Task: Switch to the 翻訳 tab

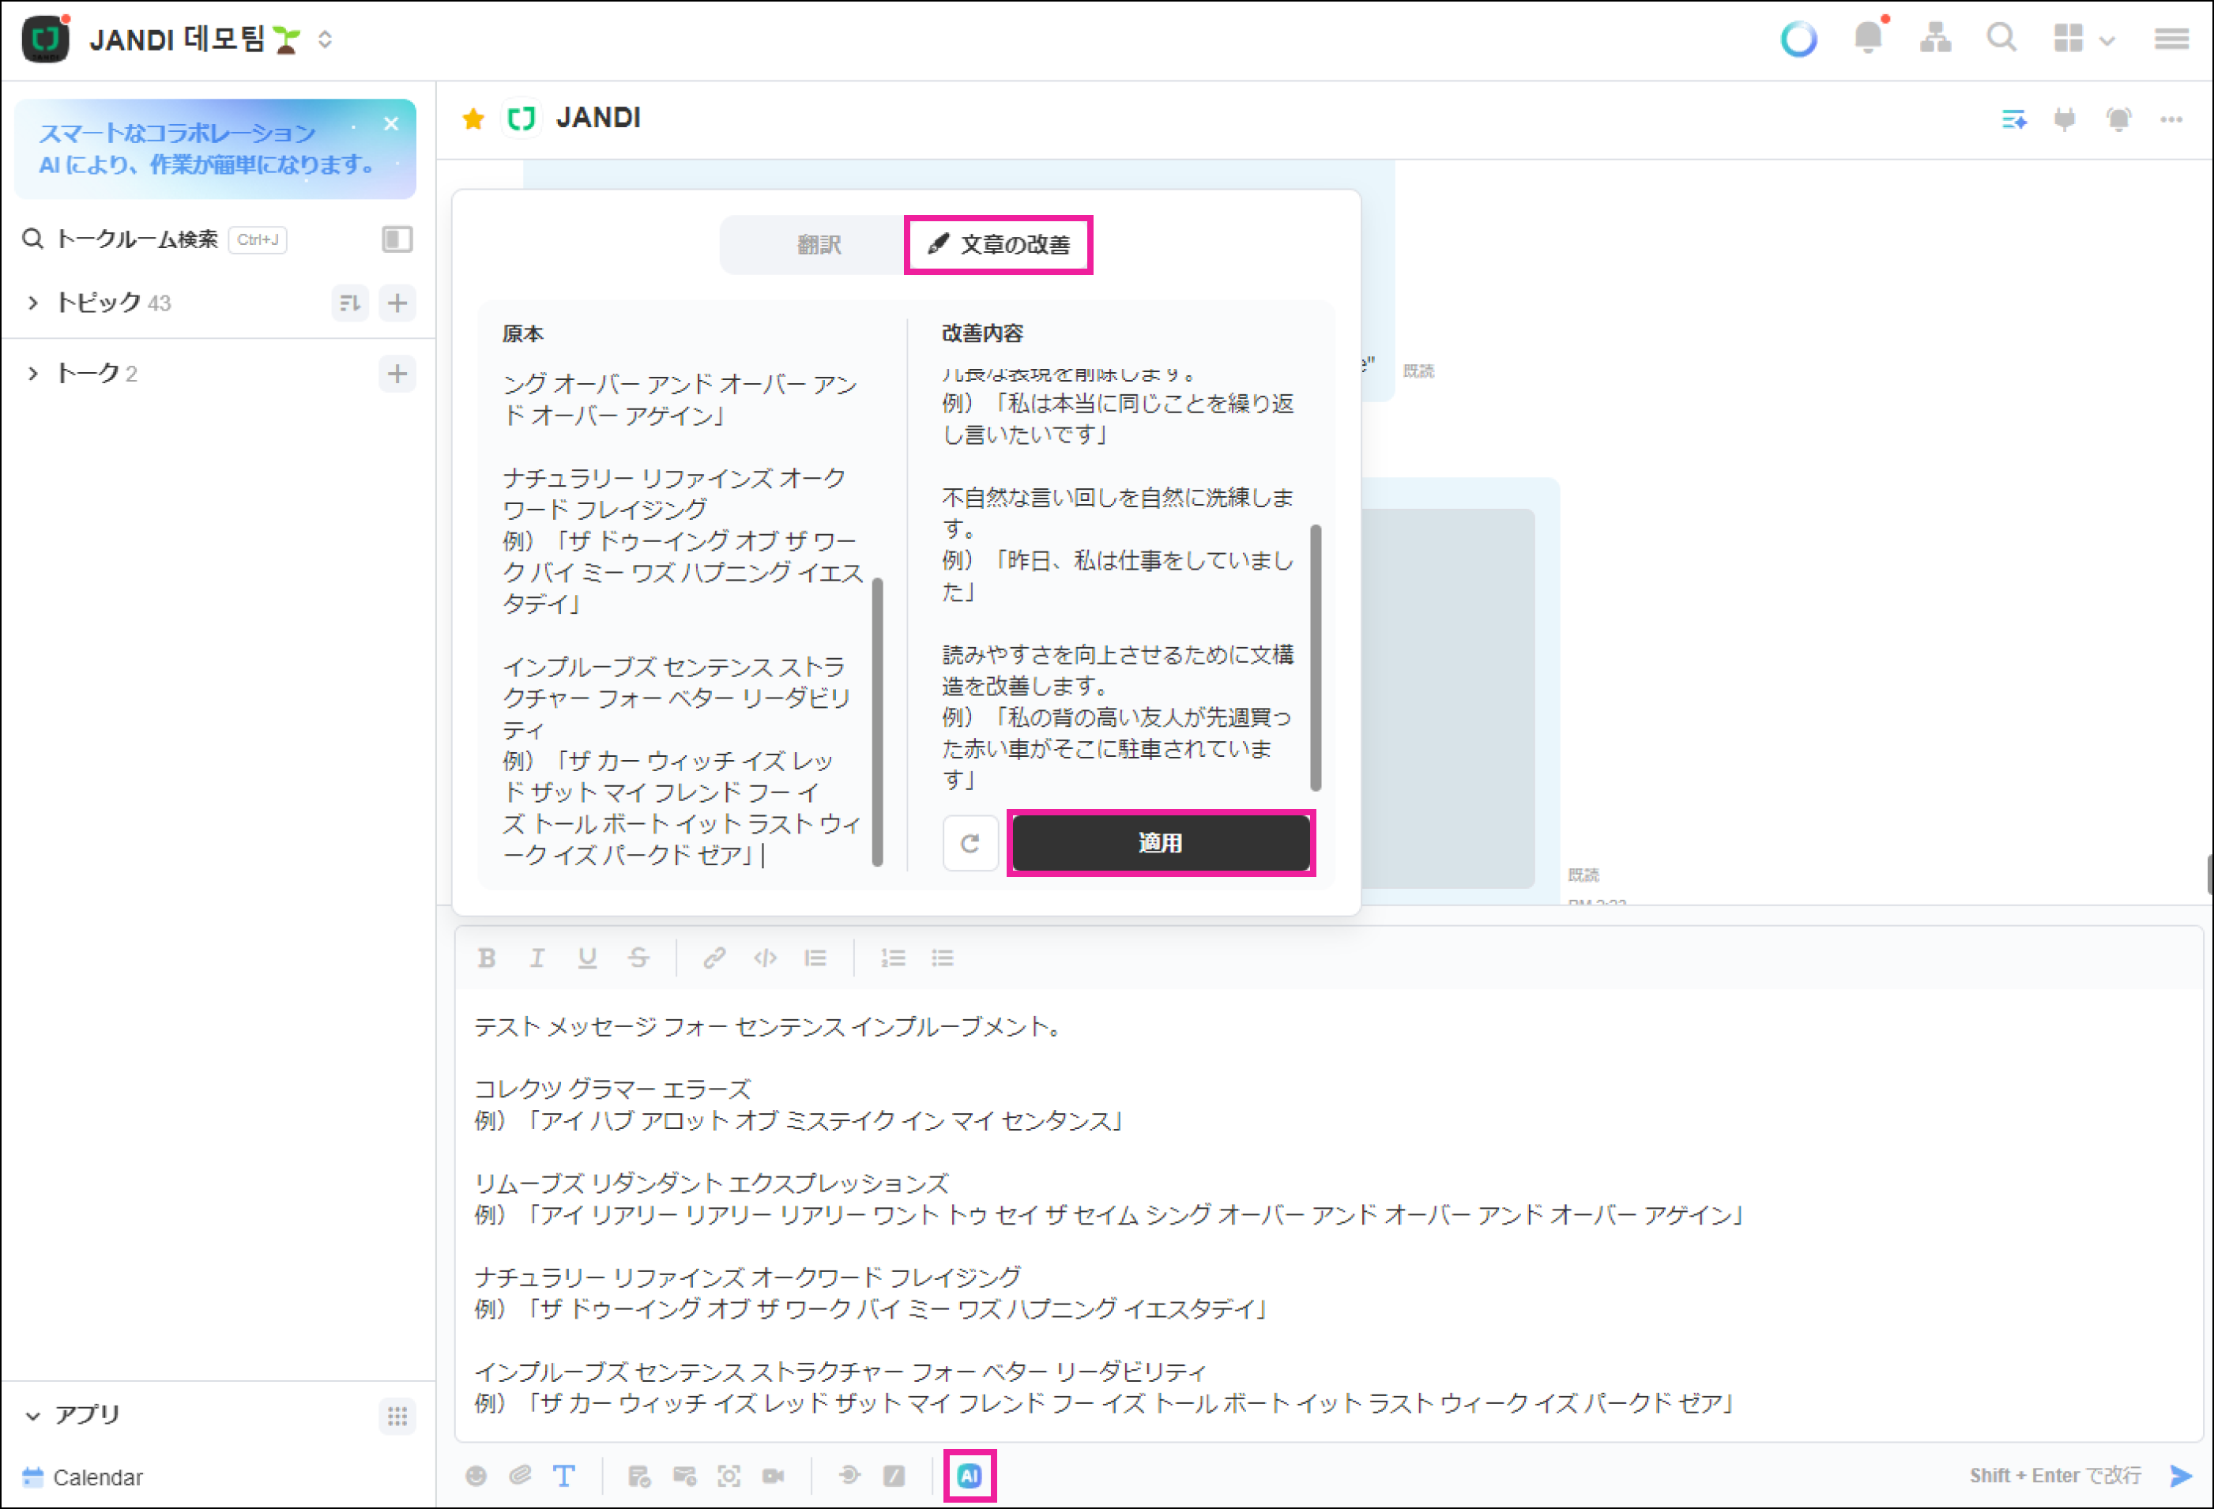Action: [819, 245]
